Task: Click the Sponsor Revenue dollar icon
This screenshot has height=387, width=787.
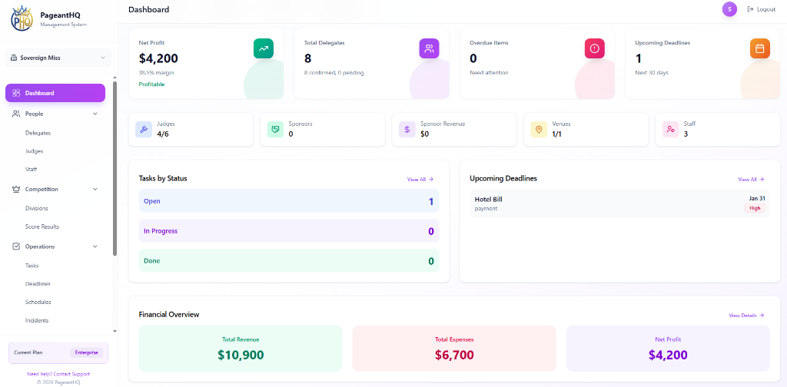Action: [407, 129]
